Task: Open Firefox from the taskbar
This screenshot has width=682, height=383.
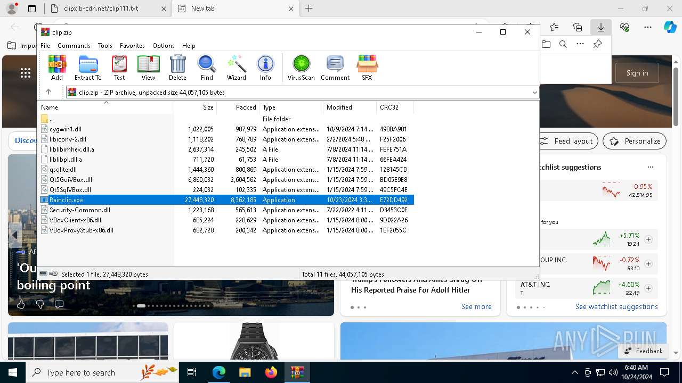Action: pyautogui.click(x=271, y=372)
